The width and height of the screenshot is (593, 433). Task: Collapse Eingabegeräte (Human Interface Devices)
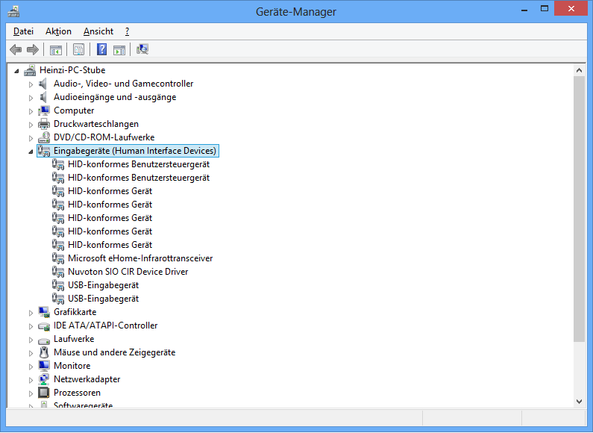pyautogui.click(x=31, y=152)
